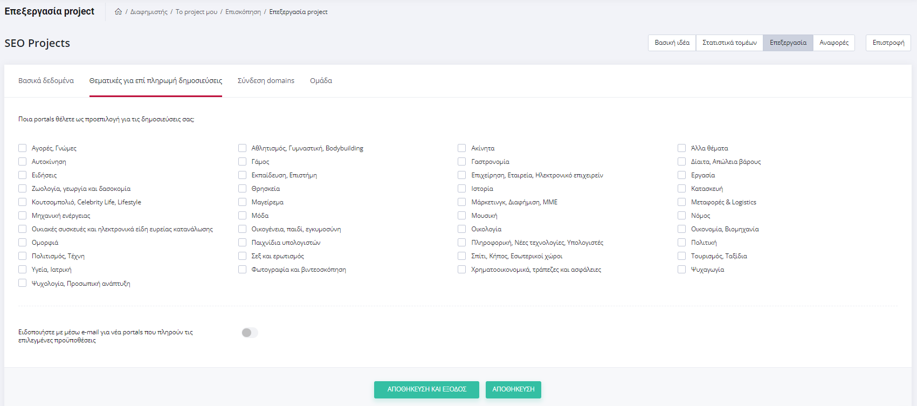Open Διαφημιστής breadcrumb link
Viewport: 917px width, 406px height.
(149, 12)
